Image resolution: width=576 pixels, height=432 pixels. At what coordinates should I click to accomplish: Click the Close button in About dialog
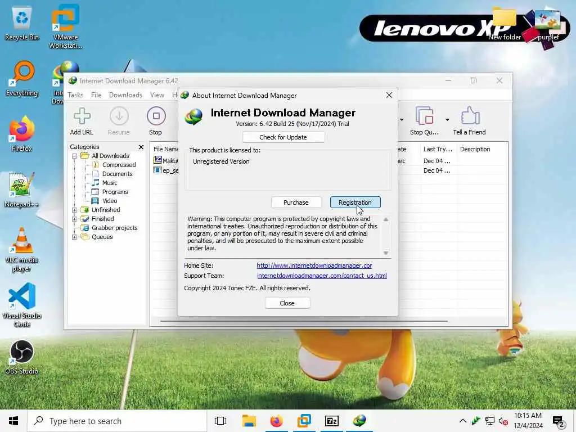pos(287,303)
